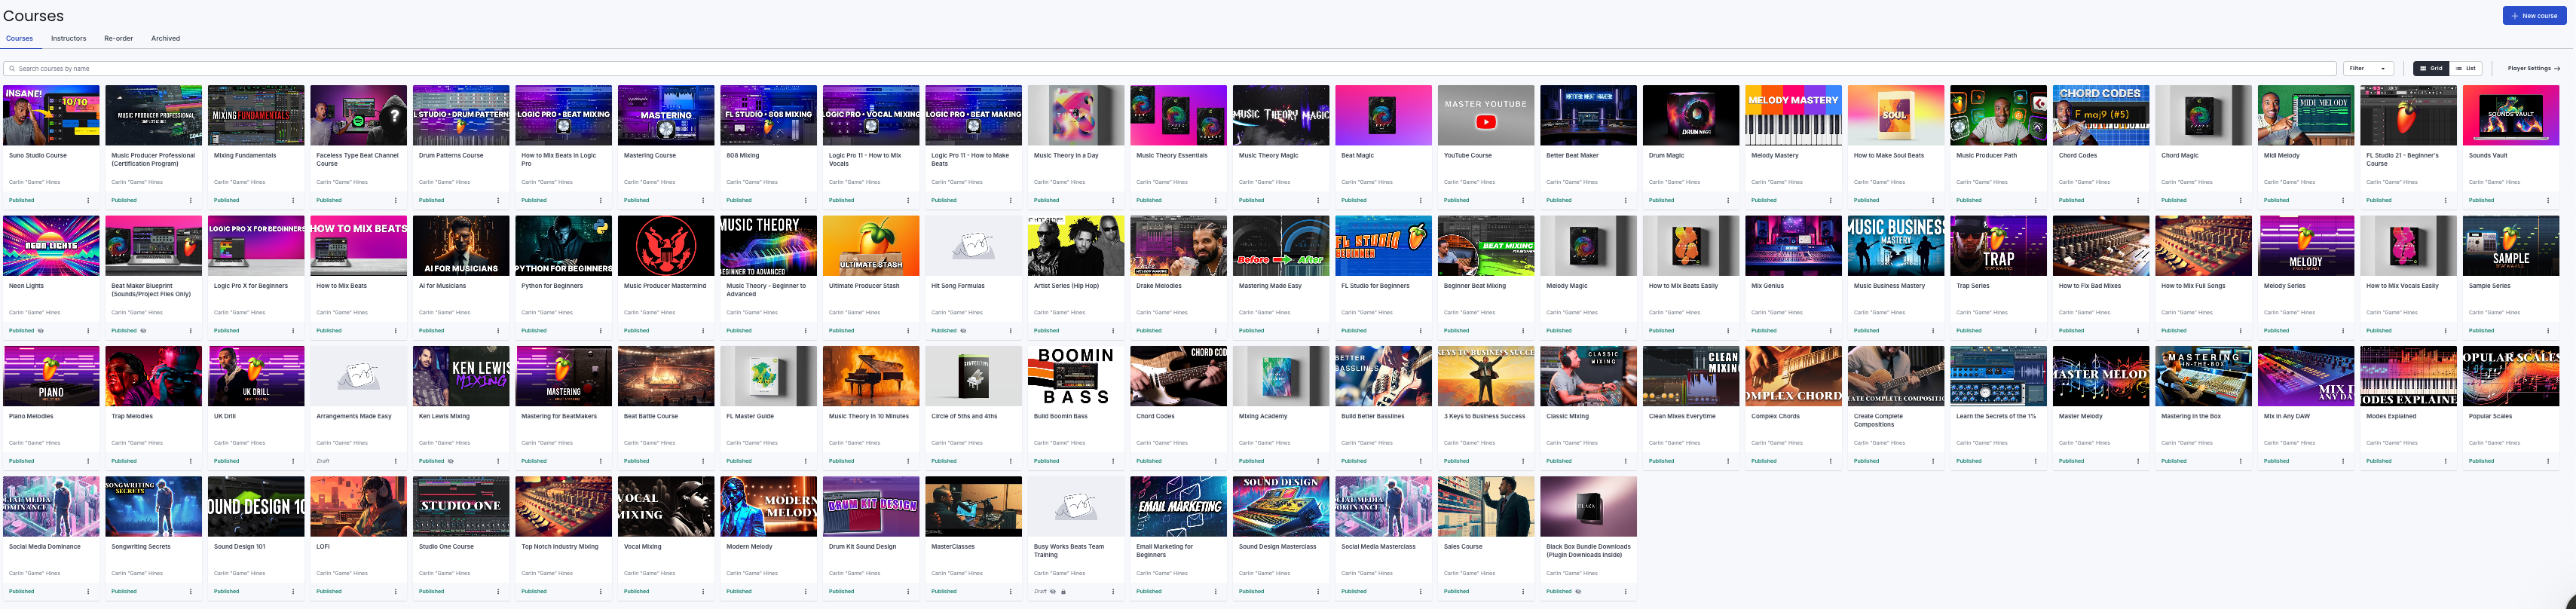Click the Search courses by name field

coord(1170,69)
